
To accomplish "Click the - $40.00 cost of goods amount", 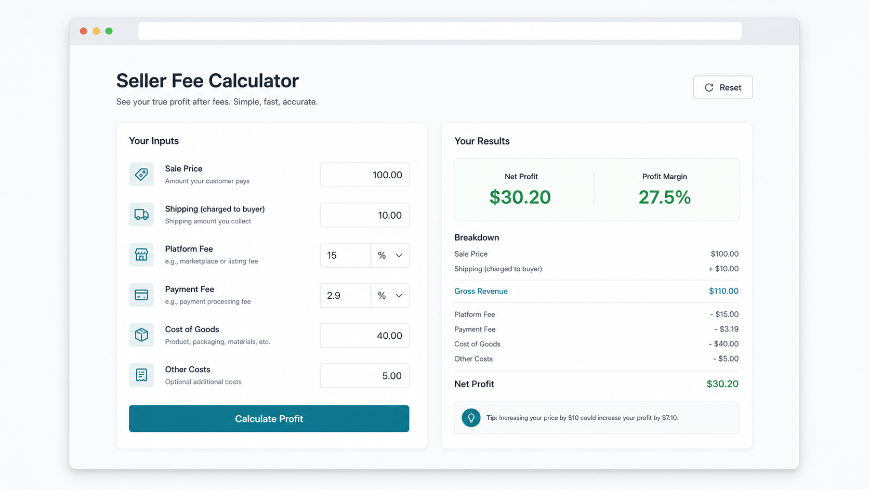I will coord(723,344).
